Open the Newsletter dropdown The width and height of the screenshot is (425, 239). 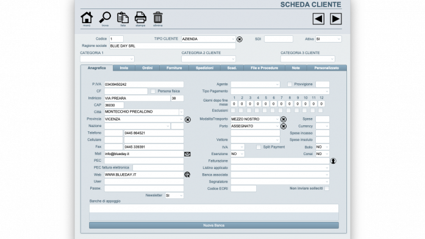click(x=174, y=195)
